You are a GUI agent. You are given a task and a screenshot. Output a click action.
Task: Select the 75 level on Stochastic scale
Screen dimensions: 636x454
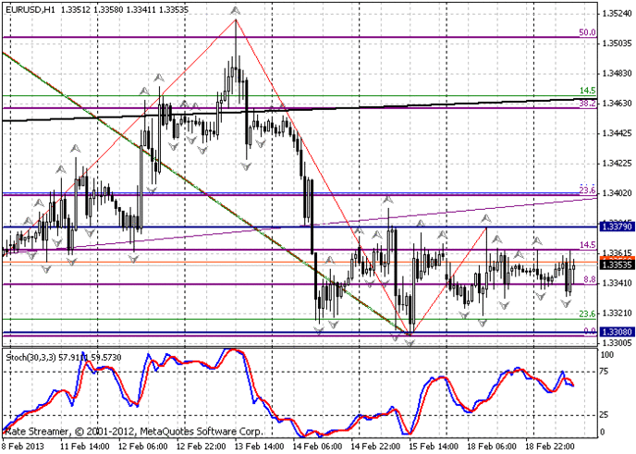coord(606,371)
